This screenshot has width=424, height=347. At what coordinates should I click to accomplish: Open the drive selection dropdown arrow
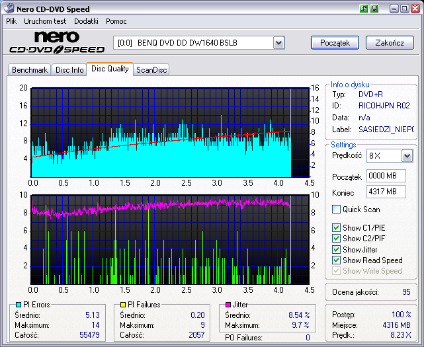(x=278, y=43)
